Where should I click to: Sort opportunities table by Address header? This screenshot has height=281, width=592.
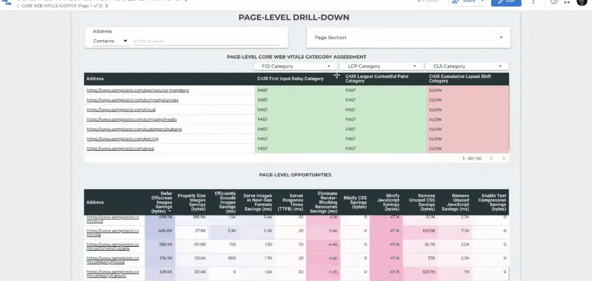coord(95,202)
